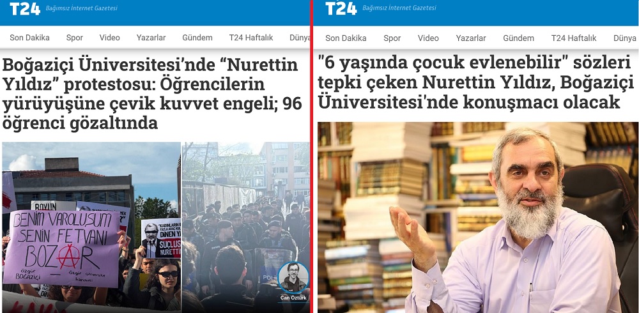Screen dimensions: 639x313
Task: Open the "6 yaşında çocuk evlenebilir" headline
Action: tap(475, 83)
